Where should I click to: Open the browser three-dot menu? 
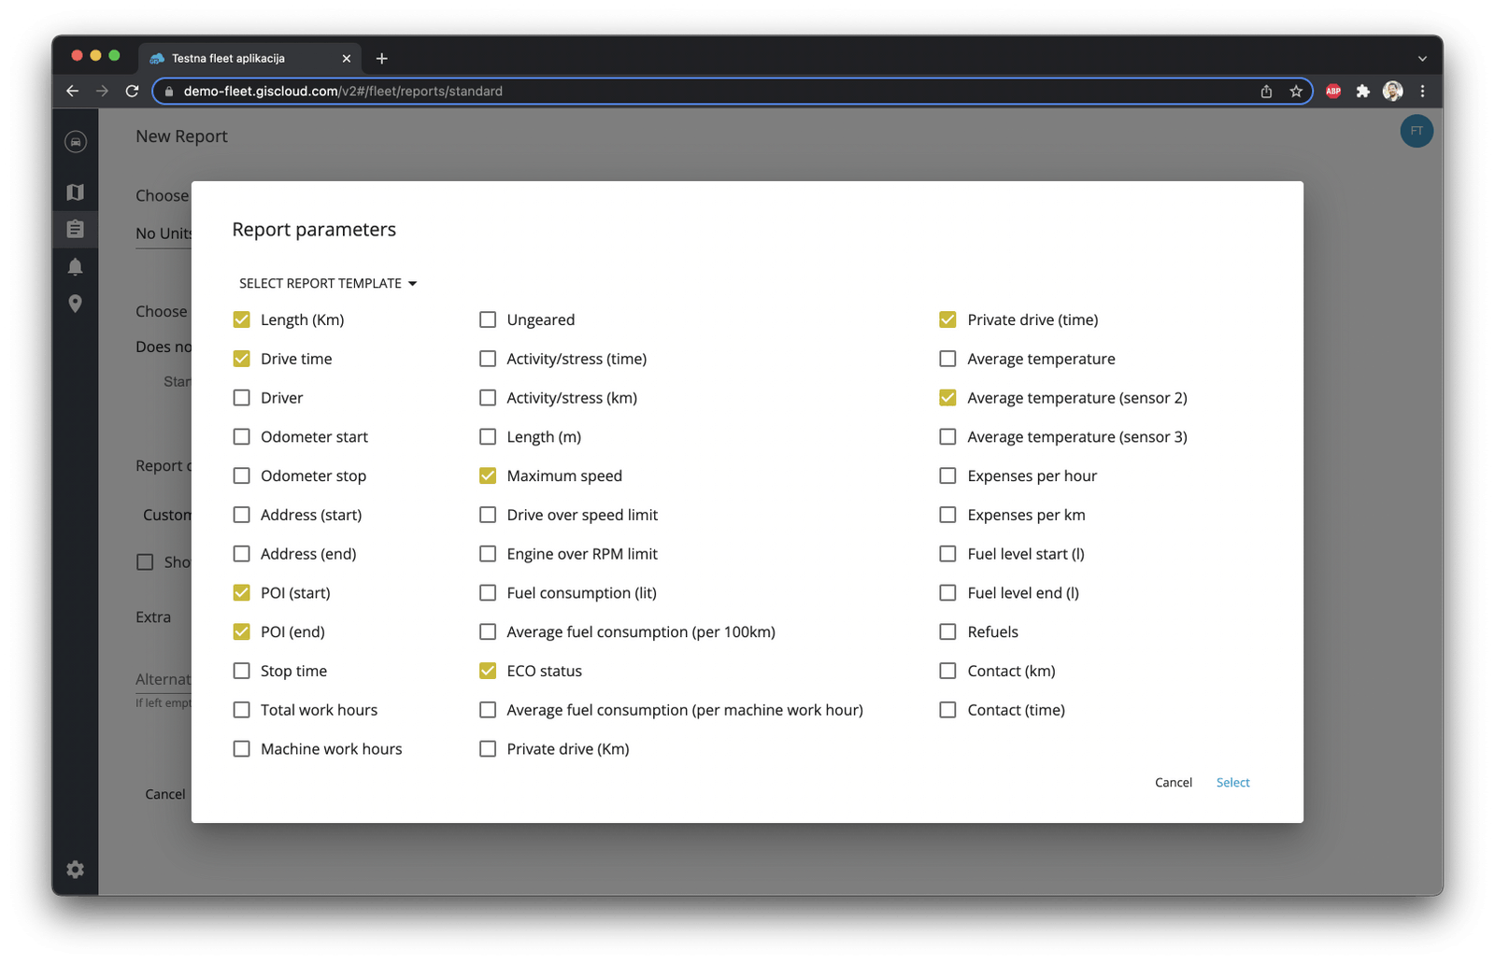[x=1423, y=91]
